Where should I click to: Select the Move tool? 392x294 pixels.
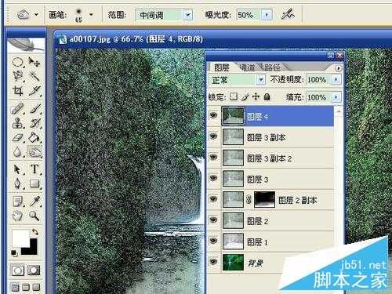[x=34, y=63]
